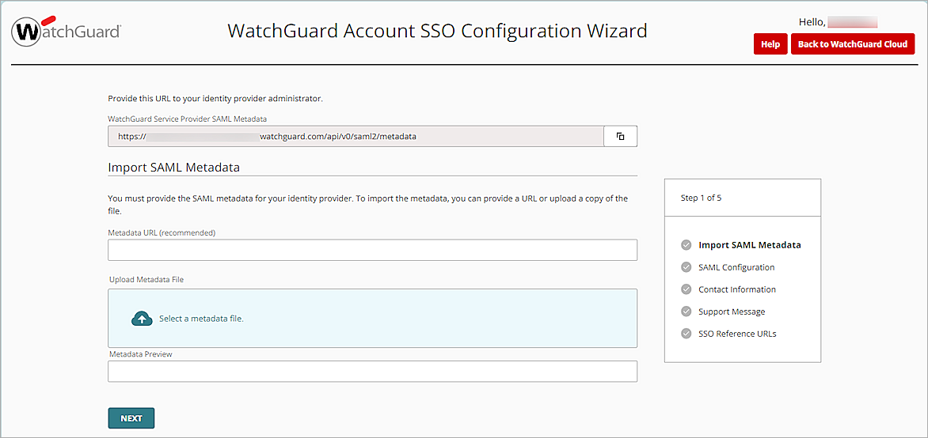Click the 'Step 1 of 5' text

click(x=702, y=198)
